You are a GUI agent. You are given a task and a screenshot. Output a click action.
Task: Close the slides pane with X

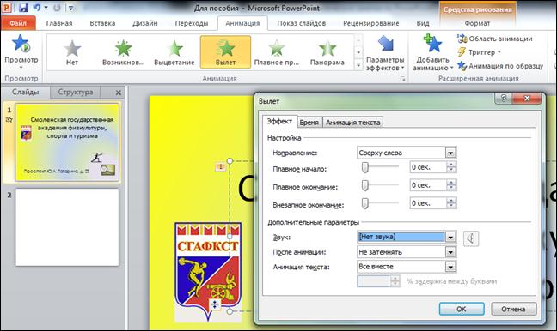tap(119, 93)
